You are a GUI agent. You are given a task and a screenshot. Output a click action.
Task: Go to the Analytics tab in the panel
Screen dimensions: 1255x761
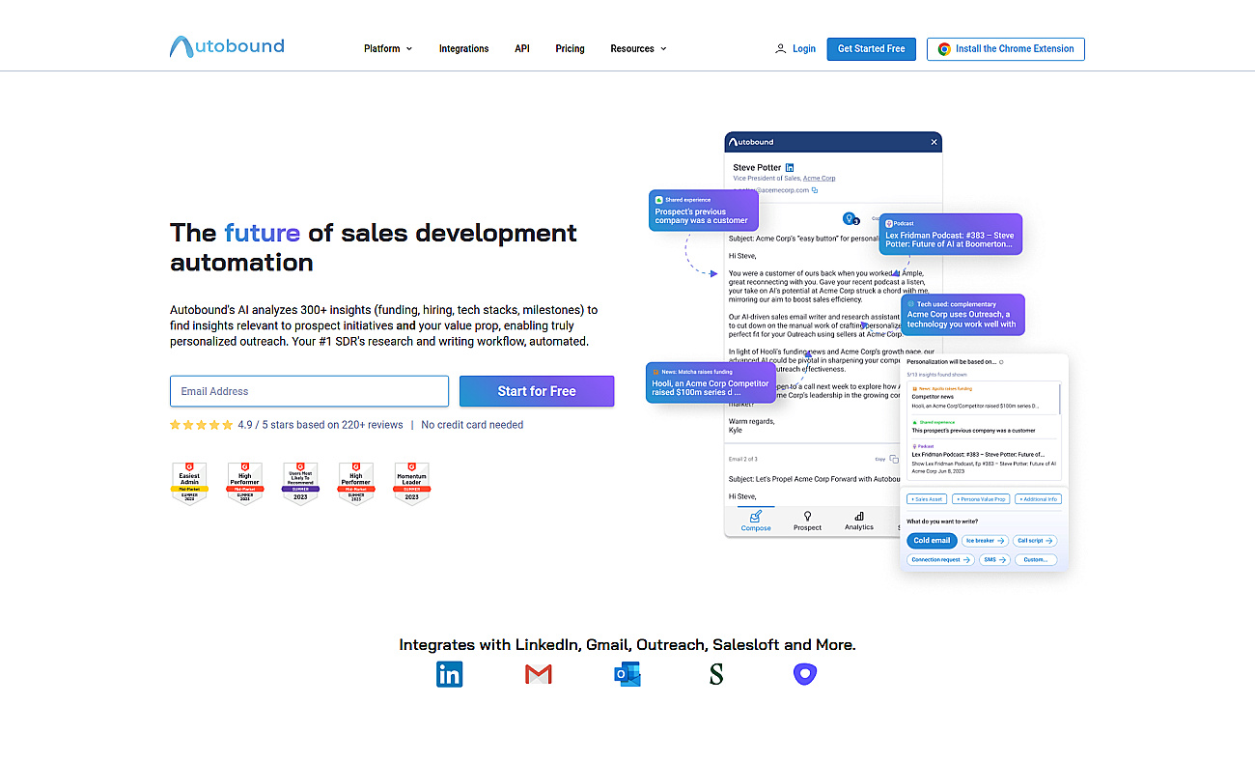859,521
